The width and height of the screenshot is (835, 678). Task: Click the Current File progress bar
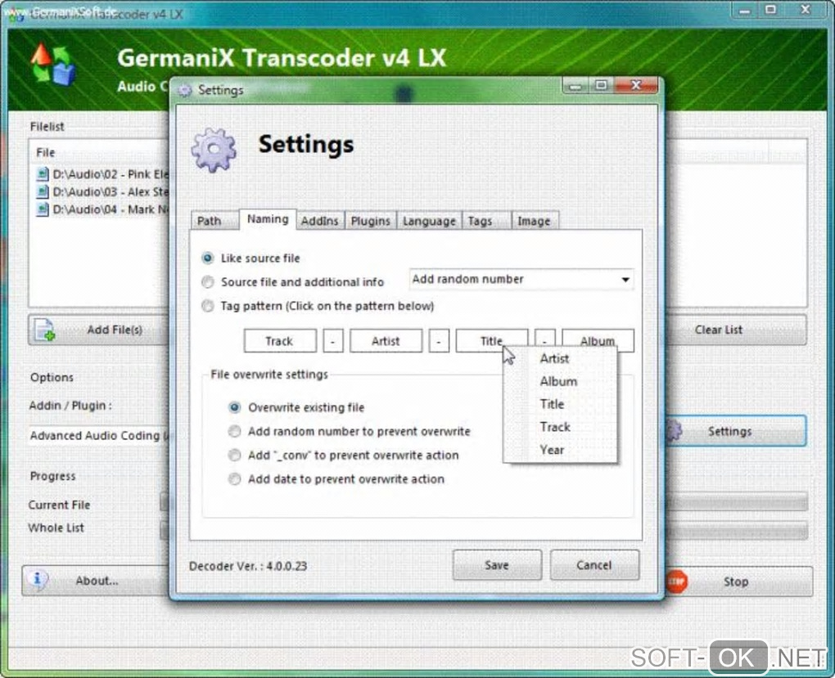[738, 501]
